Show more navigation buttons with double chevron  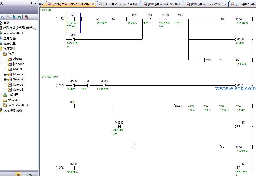pos(35,175)
